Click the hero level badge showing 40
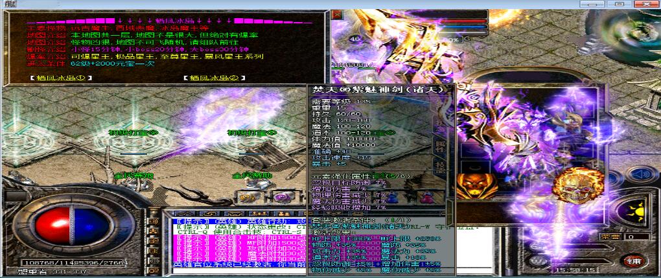The width and height of the screenshot is (661, 278). (355, 39)
